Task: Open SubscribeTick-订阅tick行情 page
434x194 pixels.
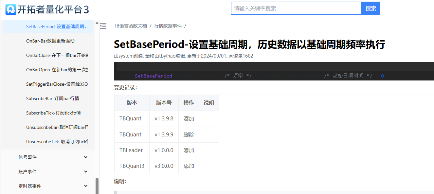Action: (53, 113)
